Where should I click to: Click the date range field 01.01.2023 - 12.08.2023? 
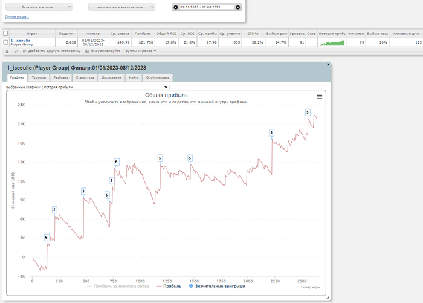[x=207, y=7]
